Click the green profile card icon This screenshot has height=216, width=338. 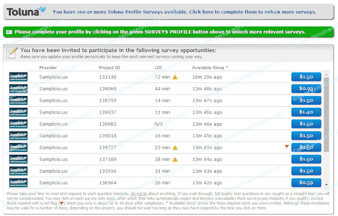point(10,32)
